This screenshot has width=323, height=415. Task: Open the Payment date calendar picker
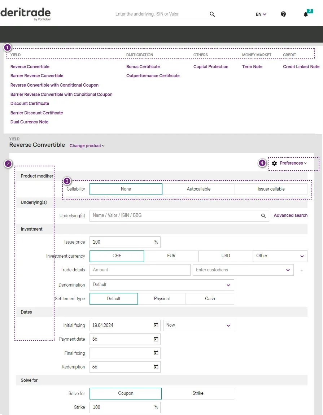pos(156,339)
